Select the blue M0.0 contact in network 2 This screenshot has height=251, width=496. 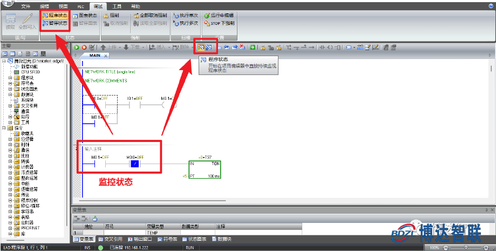135,164
